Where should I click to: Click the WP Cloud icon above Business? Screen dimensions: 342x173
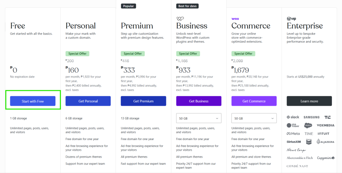[180, 19]
